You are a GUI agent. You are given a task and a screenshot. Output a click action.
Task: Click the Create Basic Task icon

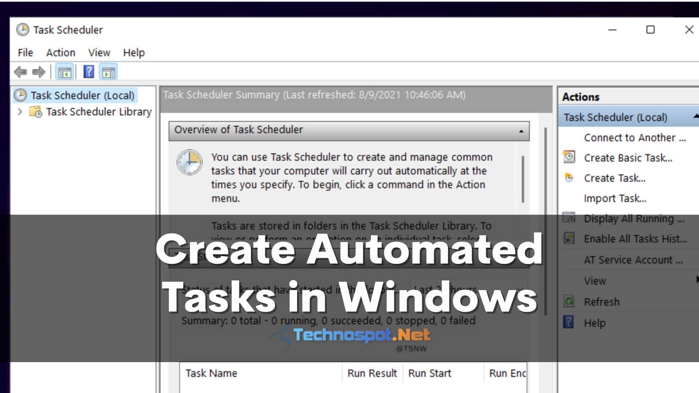tap(569, 157)
